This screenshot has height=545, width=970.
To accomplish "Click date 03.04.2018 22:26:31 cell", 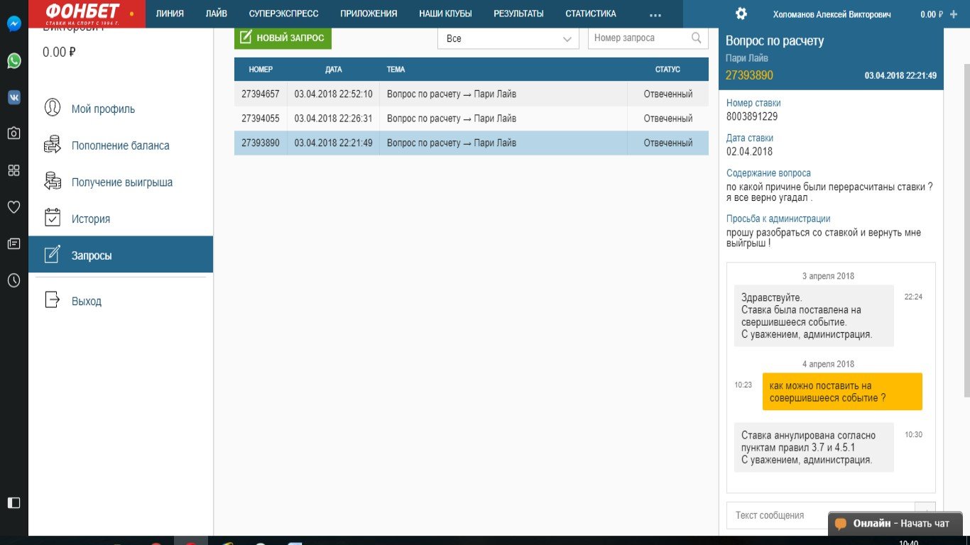I will click(x=333, y=119).
